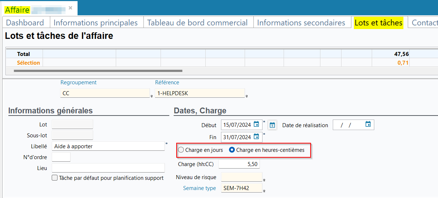
Task: Click into the Libellé text field
Action: (x=108, y=146)
